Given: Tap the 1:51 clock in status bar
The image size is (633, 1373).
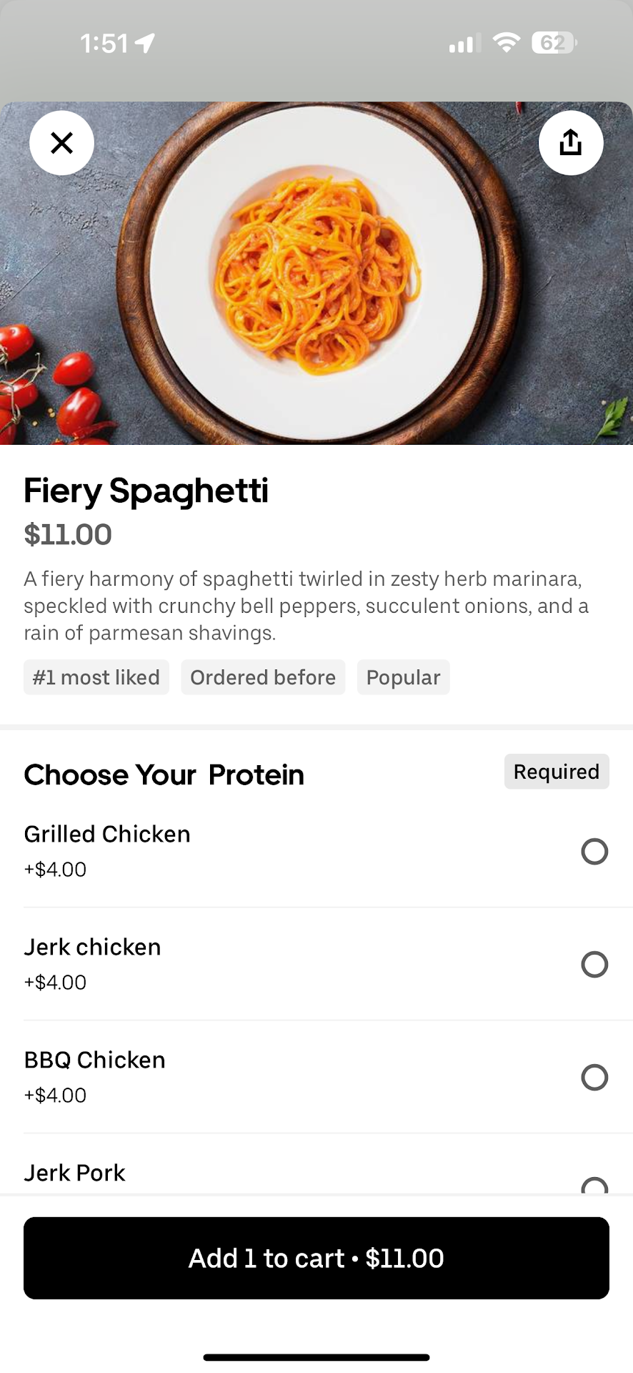Looking at the screenshot, I should coord(104,44).
